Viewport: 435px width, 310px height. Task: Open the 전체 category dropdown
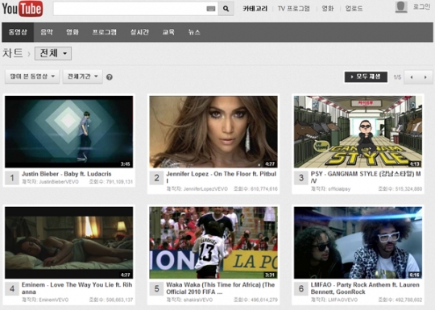[53, 53]
